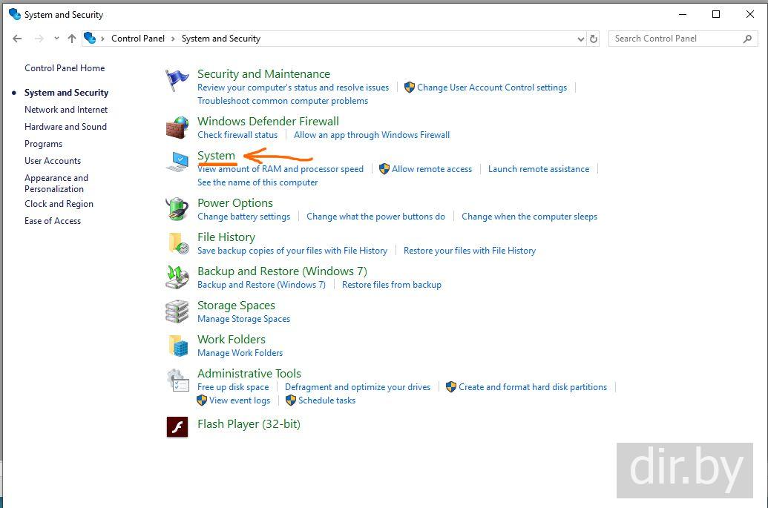Image resolution: width=768 pixels, height=508 pixels.
Task: Manage Work Folders
Action: (x=240, y=353)
